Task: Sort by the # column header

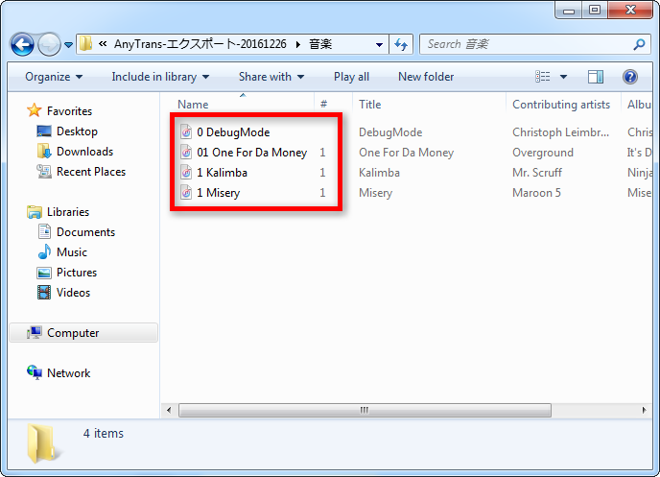Action: (x=323, y=104)
